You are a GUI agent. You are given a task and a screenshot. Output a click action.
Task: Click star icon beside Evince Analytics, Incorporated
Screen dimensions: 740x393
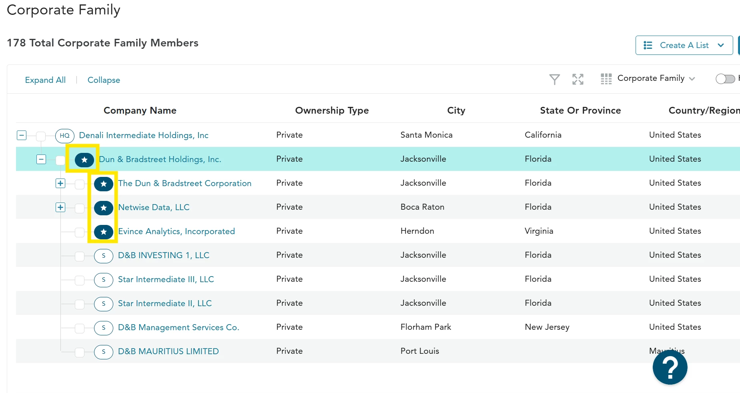(104, 232)
